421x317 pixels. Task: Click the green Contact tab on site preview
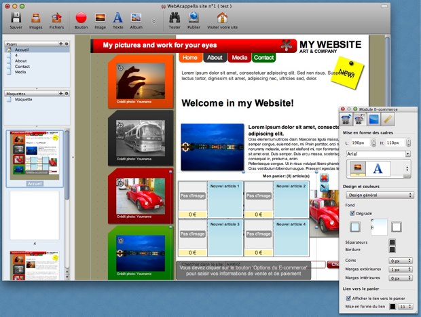[x=263, y=58]
